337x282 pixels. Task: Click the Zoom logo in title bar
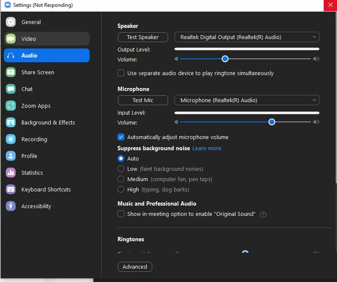pos(8,5)
